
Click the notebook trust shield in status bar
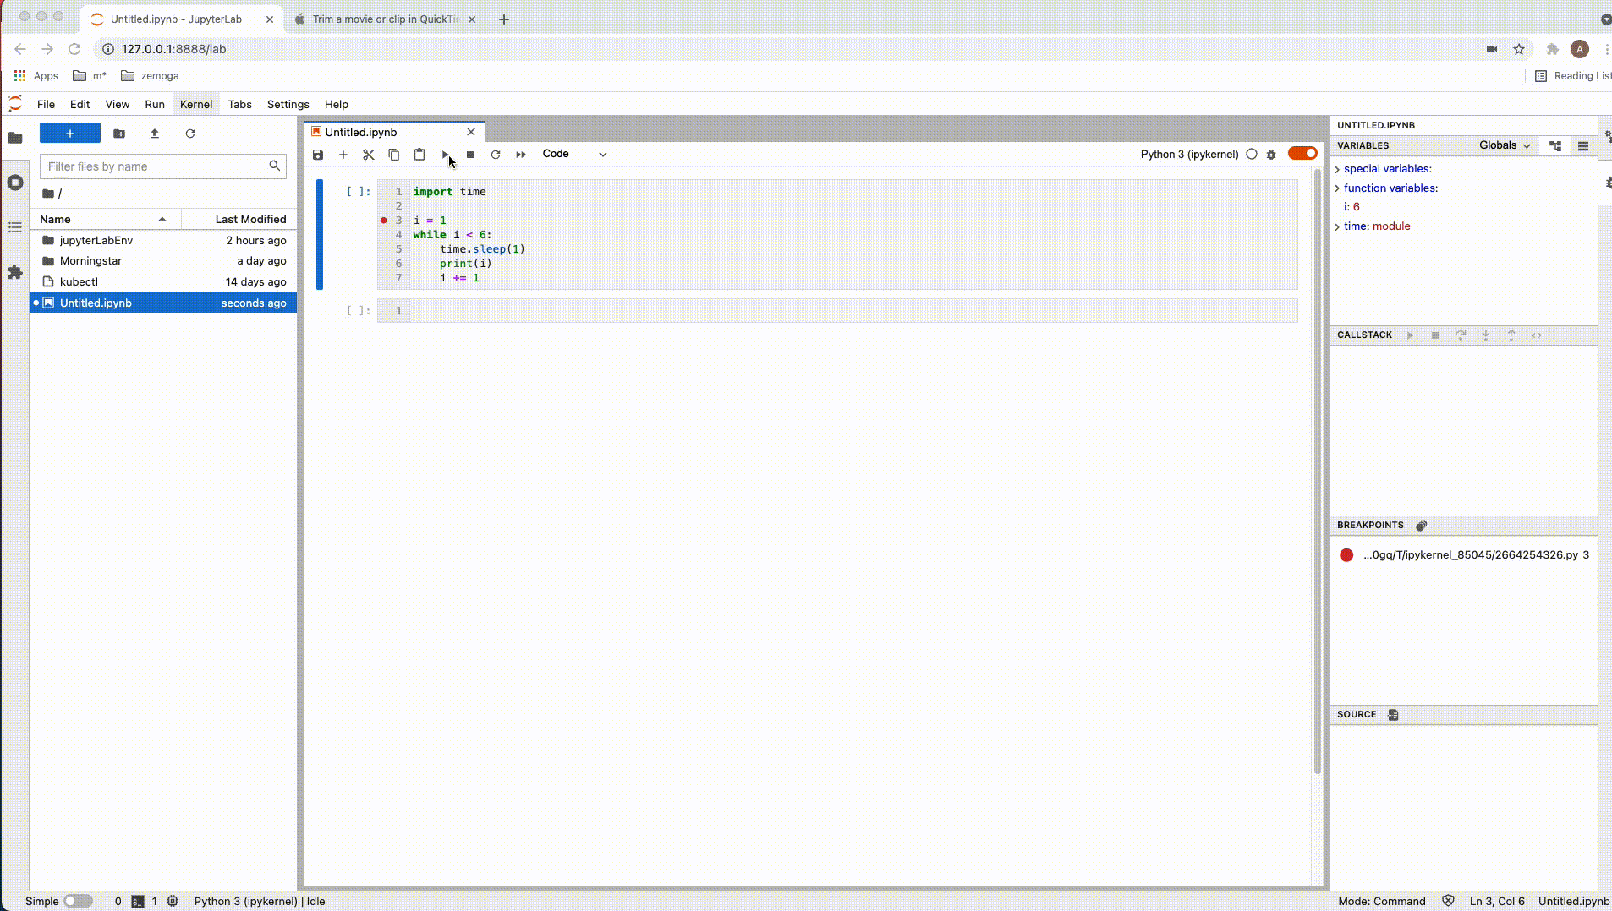pos(1448,901)
